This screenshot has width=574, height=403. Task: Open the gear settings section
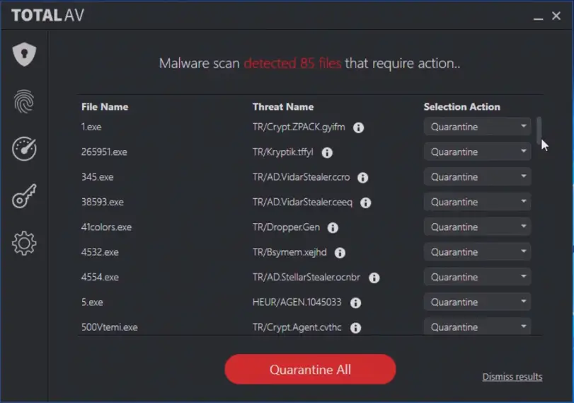click(x=24, y=243)
